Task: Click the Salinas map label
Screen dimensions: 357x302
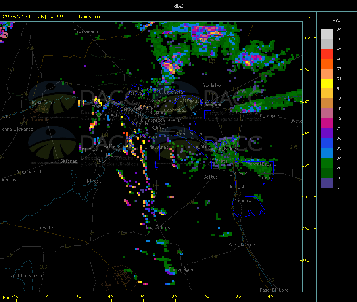Action: [x=69, y=161]
